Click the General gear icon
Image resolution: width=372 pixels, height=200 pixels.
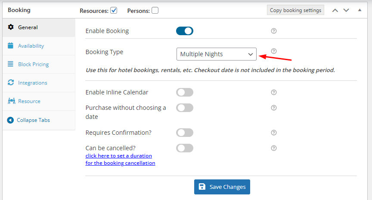11,27
